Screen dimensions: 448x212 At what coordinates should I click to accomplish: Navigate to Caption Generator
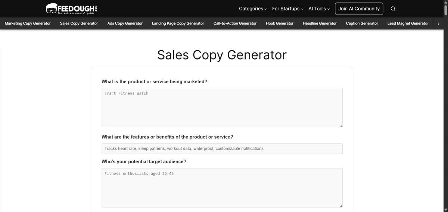pos(362,23)
